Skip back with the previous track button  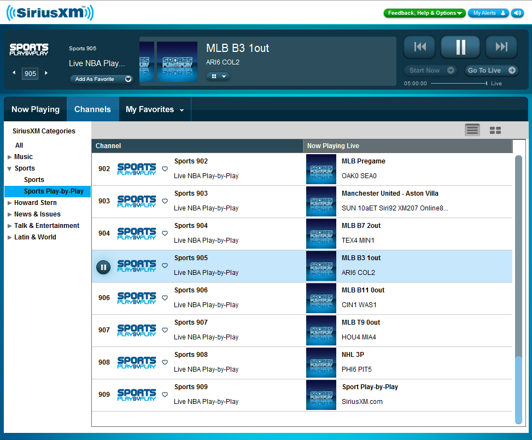coord(420,47)
